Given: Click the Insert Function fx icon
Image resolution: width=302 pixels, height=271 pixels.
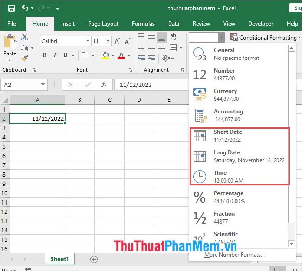Looking at the screenshot, I should click(104, 85).
